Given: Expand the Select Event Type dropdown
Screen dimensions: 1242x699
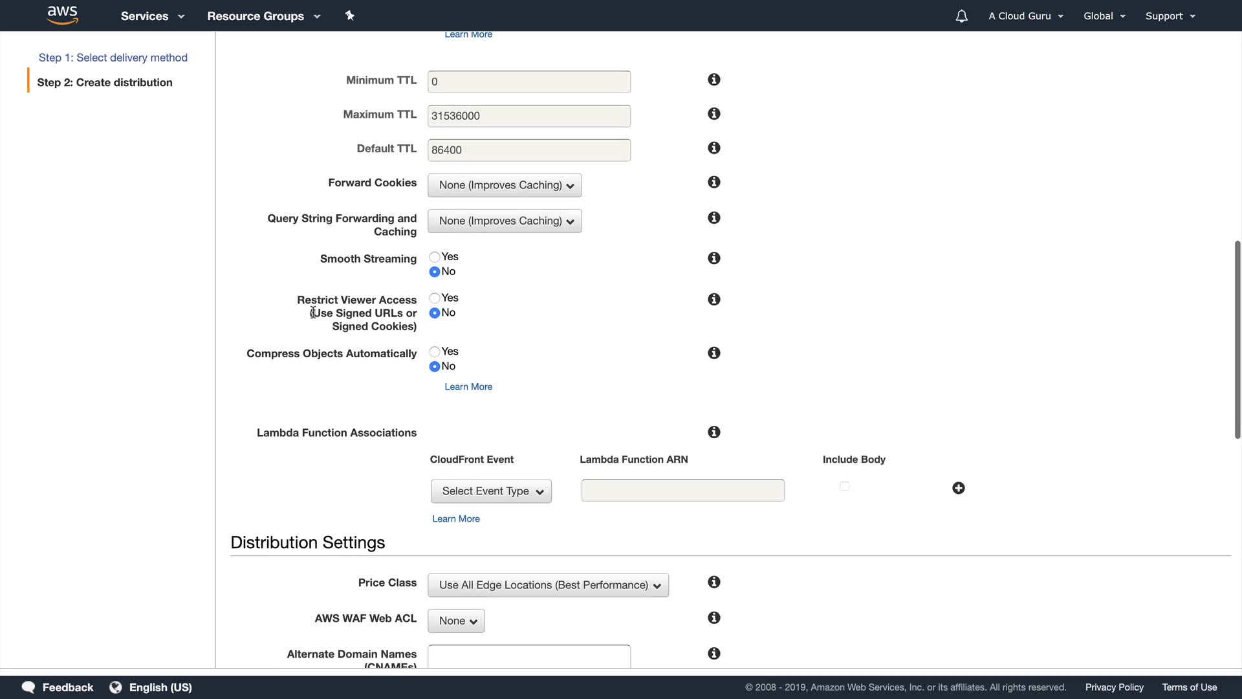Looking at the screenshot, I should click(491, 491).
